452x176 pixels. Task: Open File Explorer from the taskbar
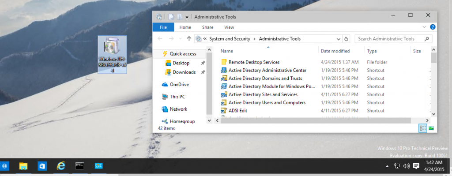point(23,166)
